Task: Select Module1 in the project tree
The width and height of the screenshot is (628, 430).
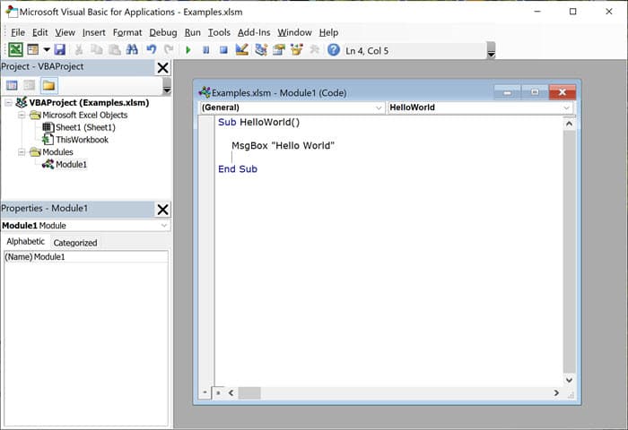Action: click(71, 165)
